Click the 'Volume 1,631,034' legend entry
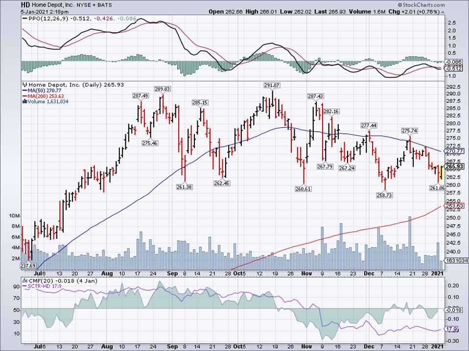Viewport: 469px width, 351px height. coord(48,102)
